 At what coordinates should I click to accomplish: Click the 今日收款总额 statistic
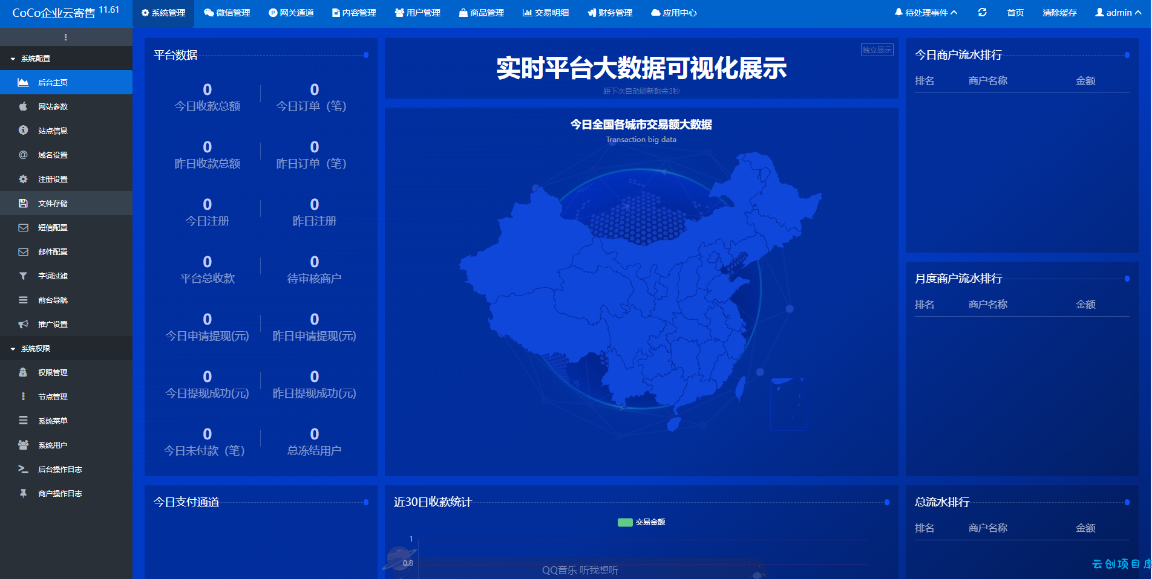coord(208,98)
